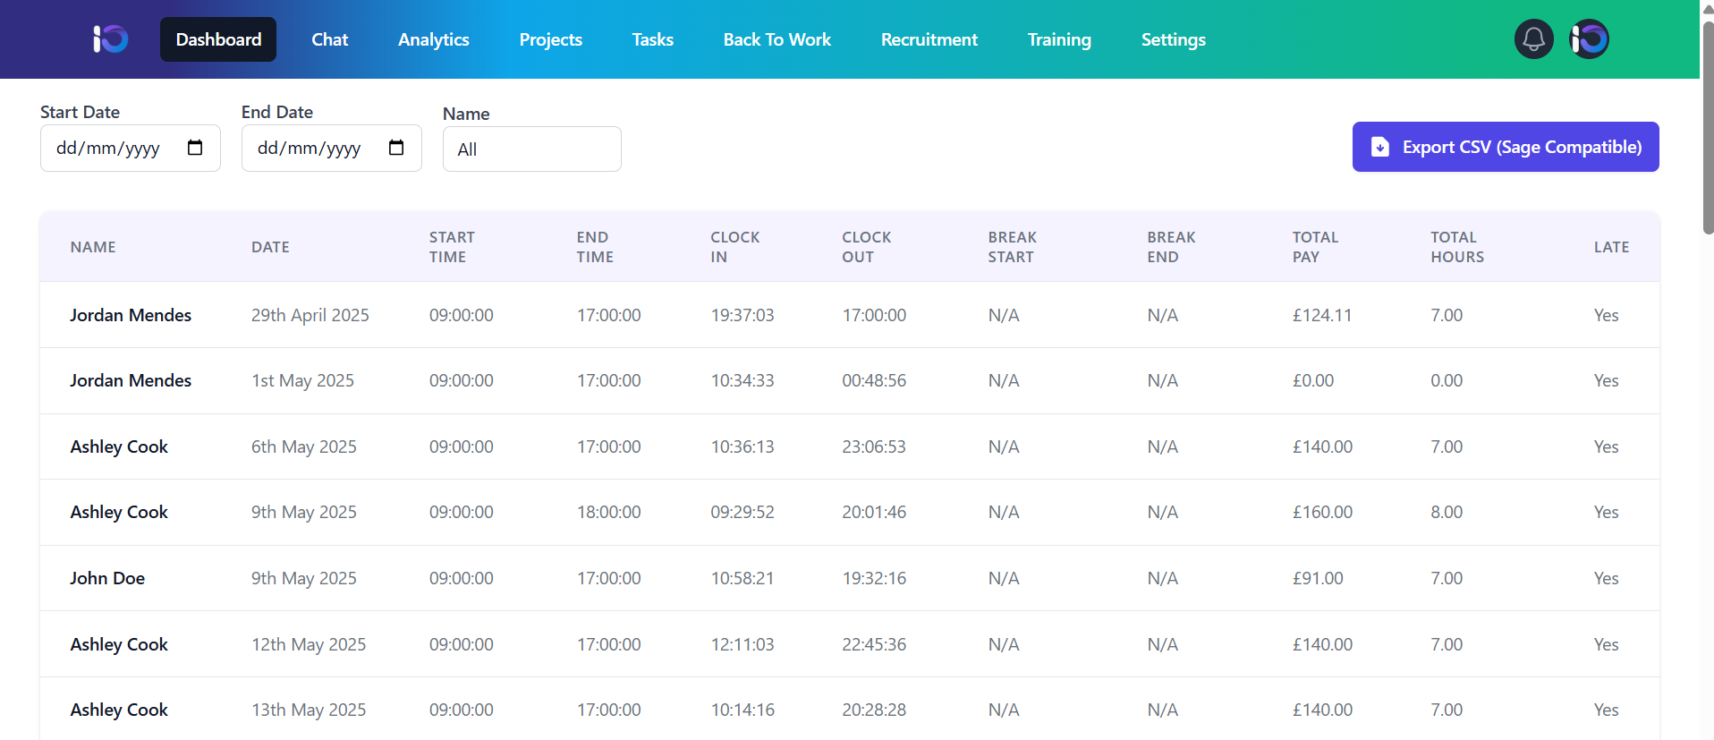Open the Tasks page
This screenshot has height=740, width=1714.
point(652,39)
